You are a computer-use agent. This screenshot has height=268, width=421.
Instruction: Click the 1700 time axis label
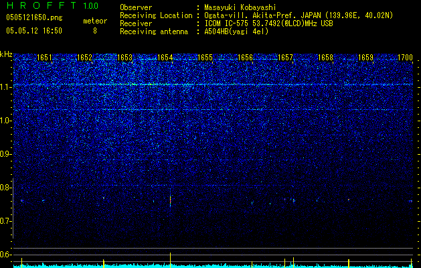pos(405,58)
